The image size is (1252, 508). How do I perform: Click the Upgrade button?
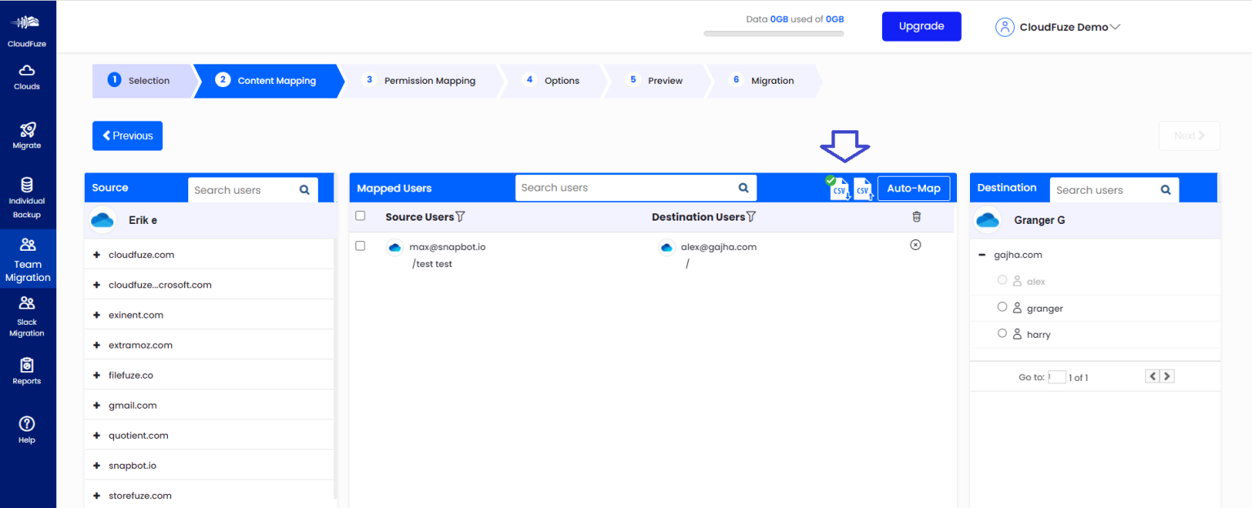[921, 26]
